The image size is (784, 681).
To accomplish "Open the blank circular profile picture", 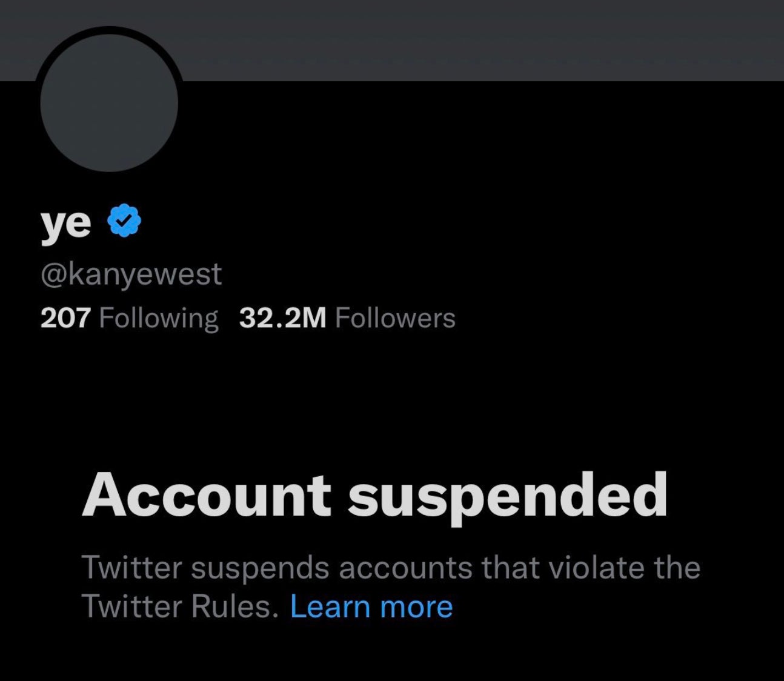I will 109,103.
